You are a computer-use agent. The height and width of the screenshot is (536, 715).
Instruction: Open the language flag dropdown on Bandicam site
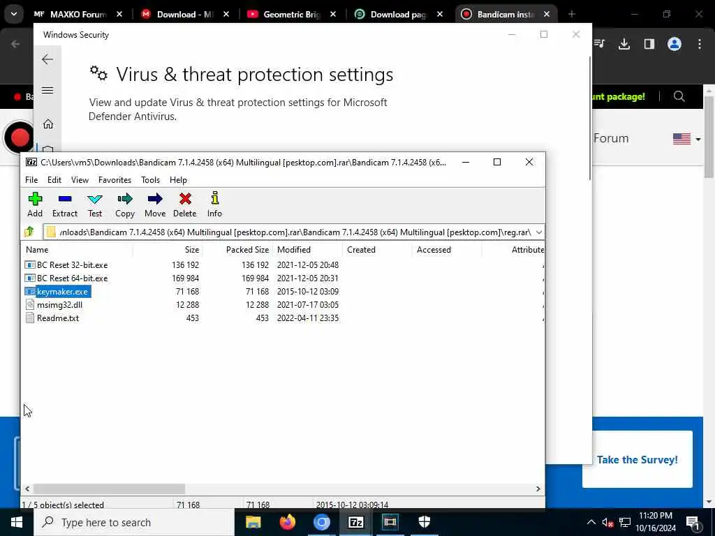[687, 139]
